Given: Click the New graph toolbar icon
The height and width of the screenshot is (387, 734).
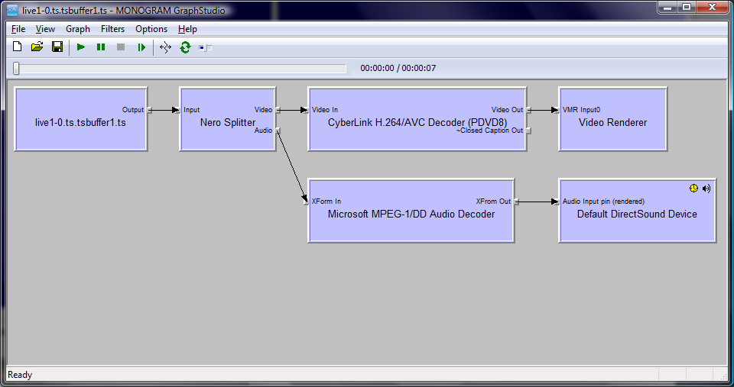Looking at the screenshot, I should click(18, 47).
